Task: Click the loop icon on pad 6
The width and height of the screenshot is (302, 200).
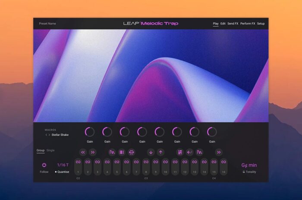Action: [126, 162]
